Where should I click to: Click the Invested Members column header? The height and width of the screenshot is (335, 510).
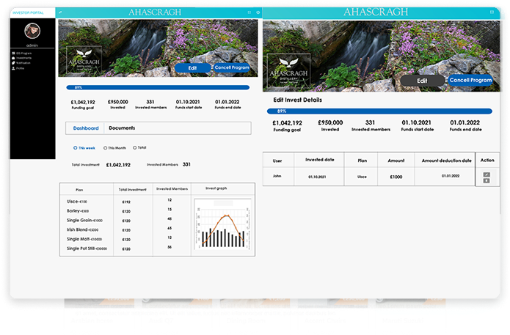point(172,189)
